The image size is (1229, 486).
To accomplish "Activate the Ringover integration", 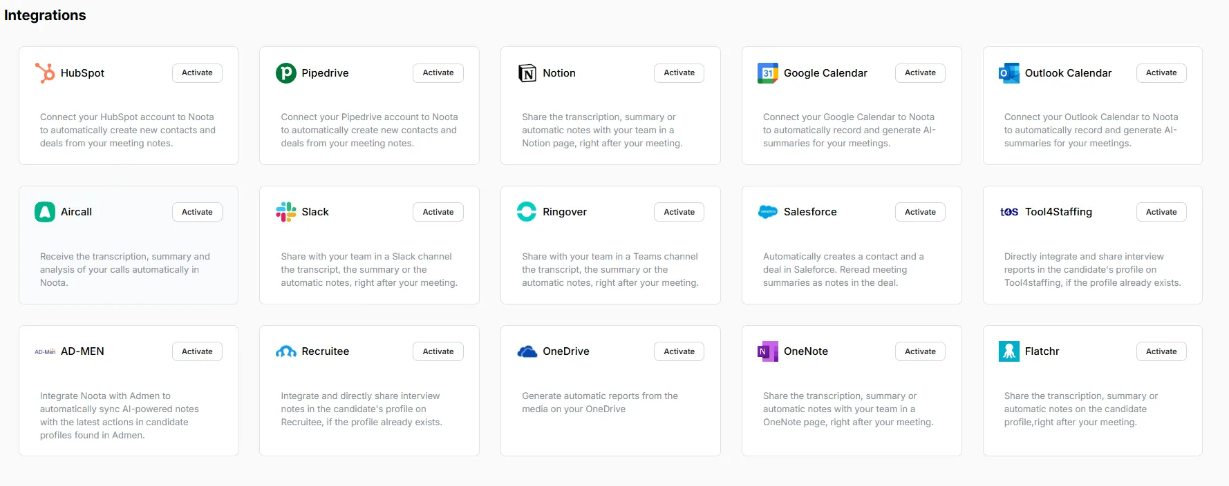I will coord(679,212).
